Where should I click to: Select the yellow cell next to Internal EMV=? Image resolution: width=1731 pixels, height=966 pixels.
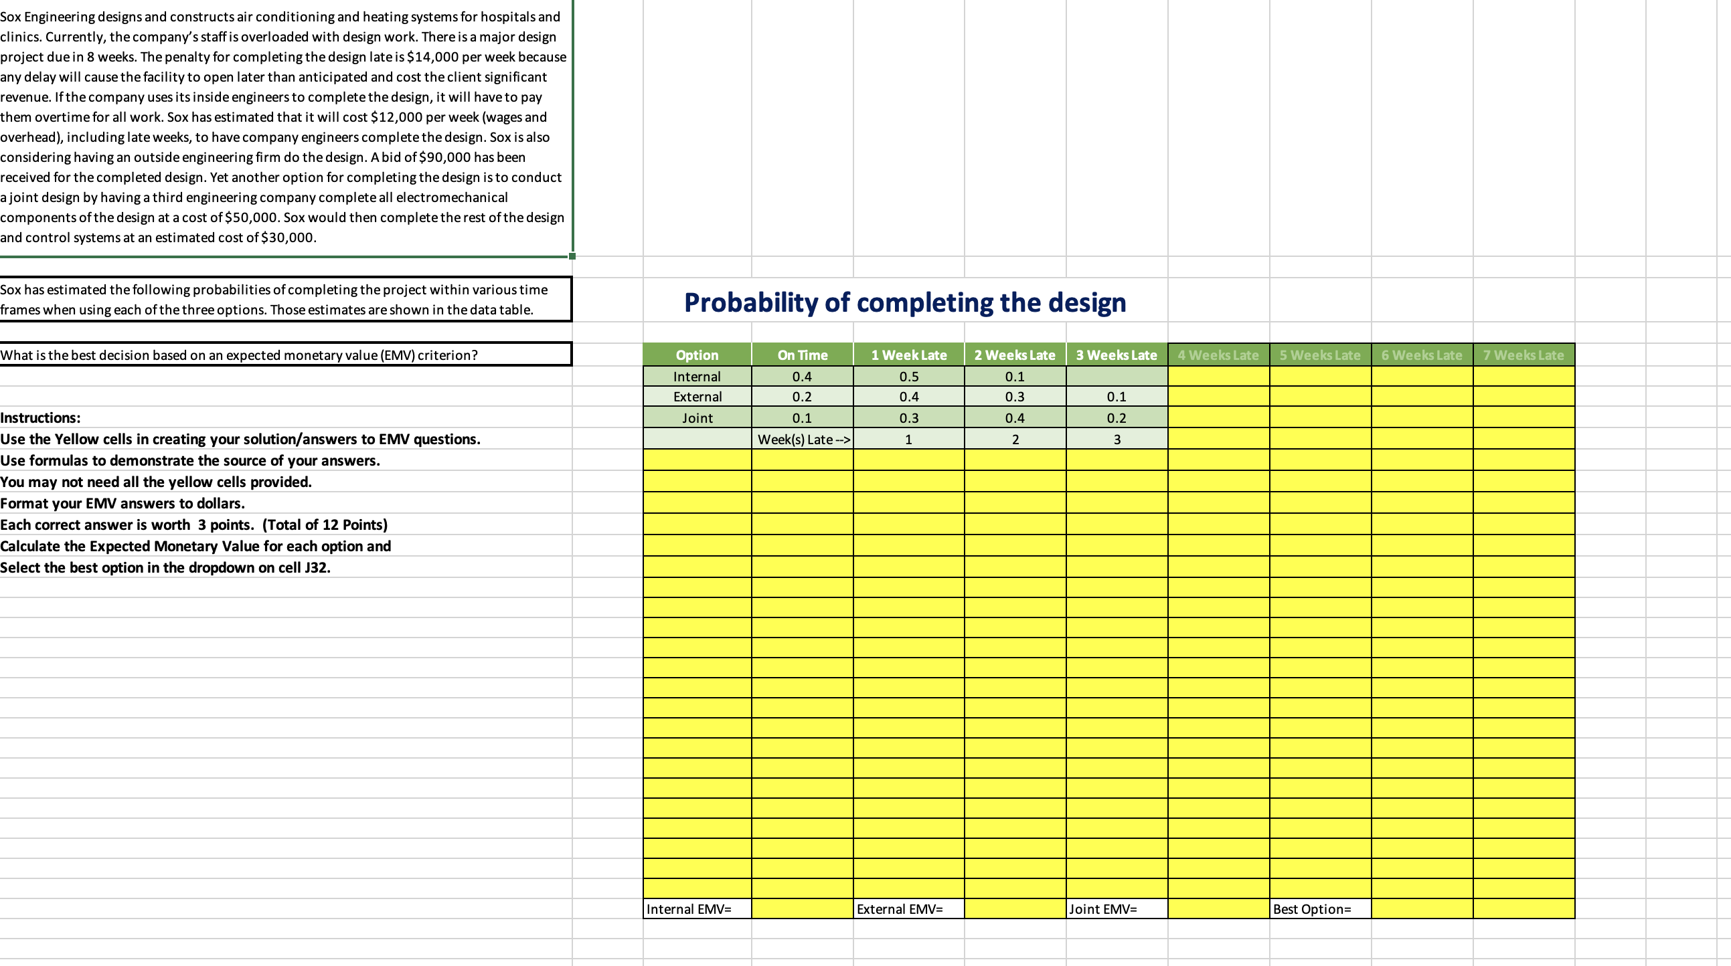(803, 909)
